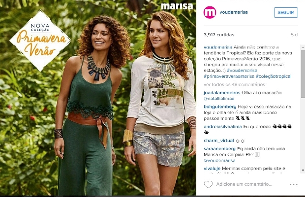Open commenter joadalamedeiros profile
This screenshot has height=197, width=305.
coord(222,93)
